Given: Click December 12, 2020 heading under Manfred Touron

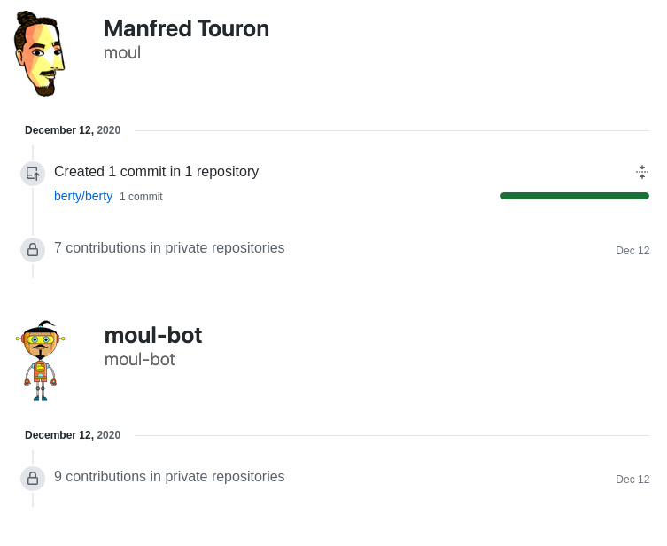Looking at the screenshot, I should (x=73, y=130).
